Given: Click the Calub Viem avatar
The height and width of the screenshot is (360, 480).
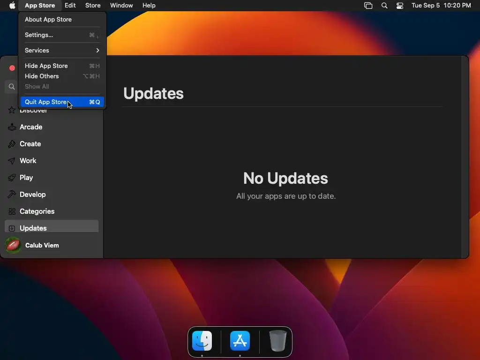Looking at the screenshot, I should (13, 246).
